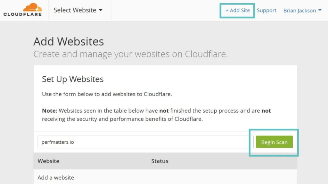Open the Brian Jackson account menu
Image resolution: width=328 pixels, height=184 pixels.
(x=299, y=11)
